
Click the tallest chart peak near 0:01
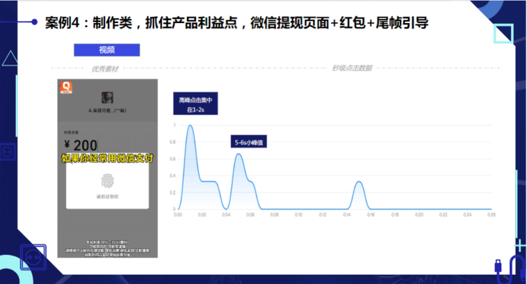point(190,126)
